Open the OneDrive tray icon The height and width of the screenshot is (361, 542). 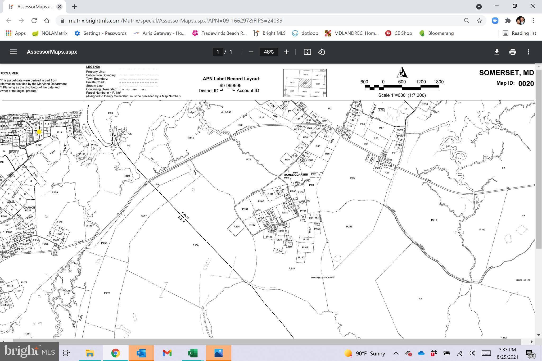tap(421, 353)
